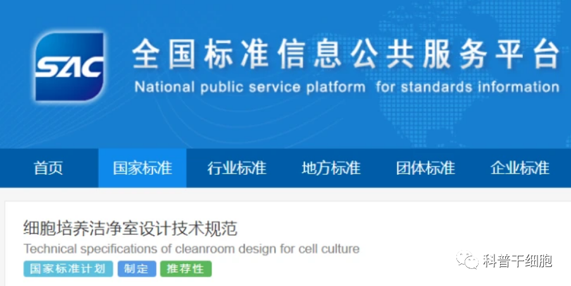Viewport: 571px width, 286px height.
Task: Click the 全国标准信息公共服务平台 site title
Action: click(346, 54)
